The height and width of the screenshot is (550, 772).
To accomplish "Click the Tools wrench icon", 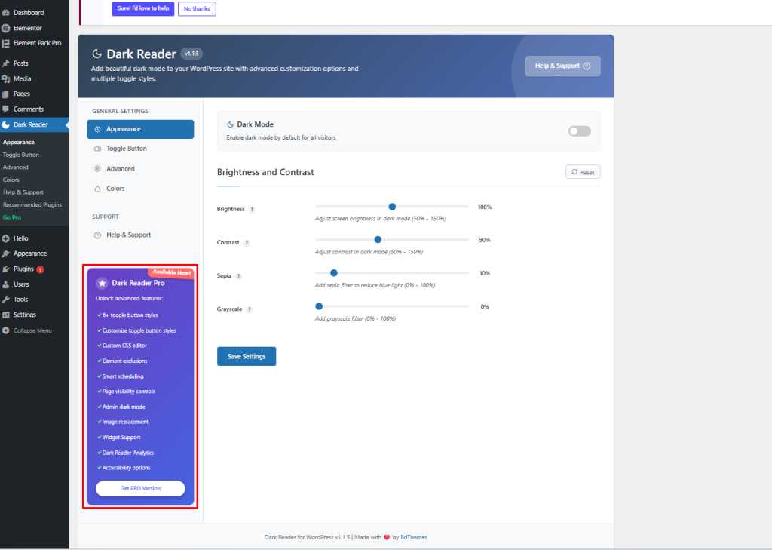I will pos(6,300).
